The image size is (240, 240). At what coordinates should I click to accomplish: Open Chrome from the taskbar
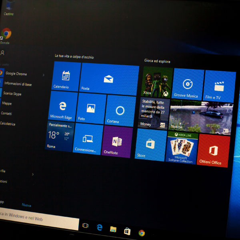pyautogui.click(x=142, y=233)
